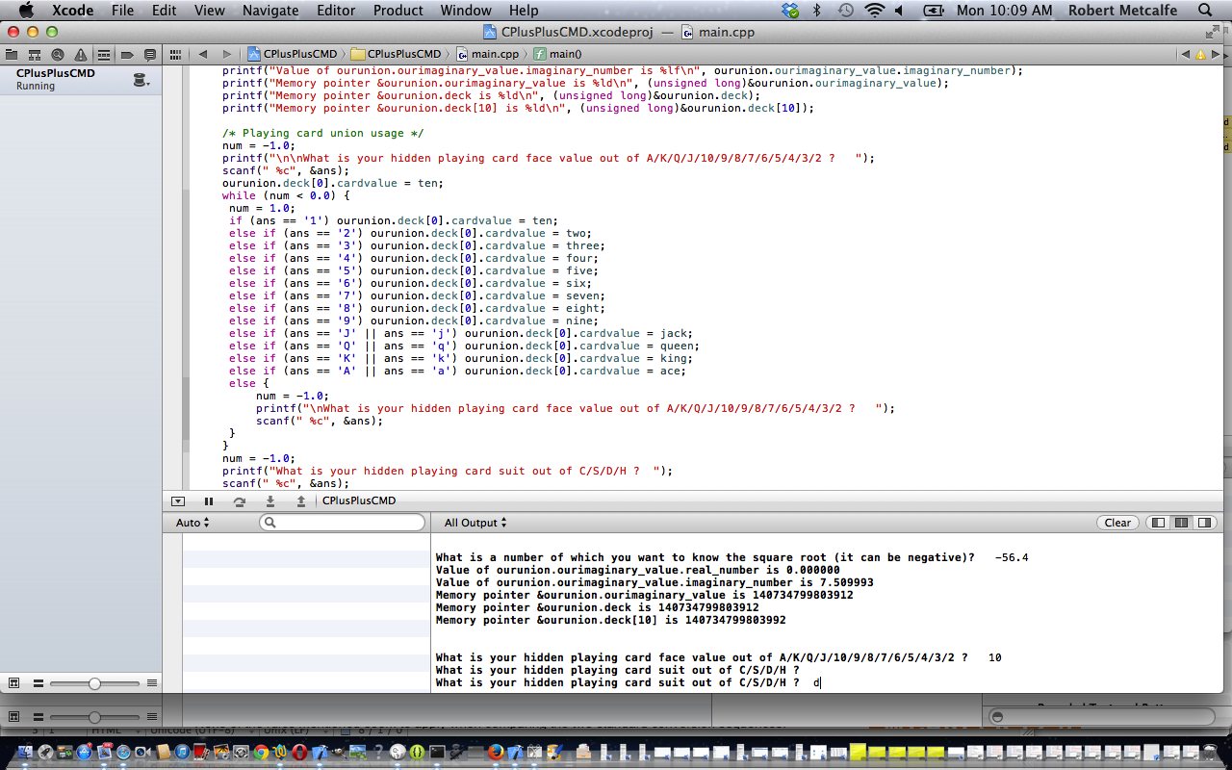Open the Navigate menu
Screen dimensions: 1232x770
(271, 11)
